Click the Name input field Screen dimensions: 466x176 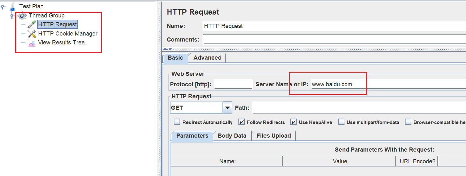334,26
